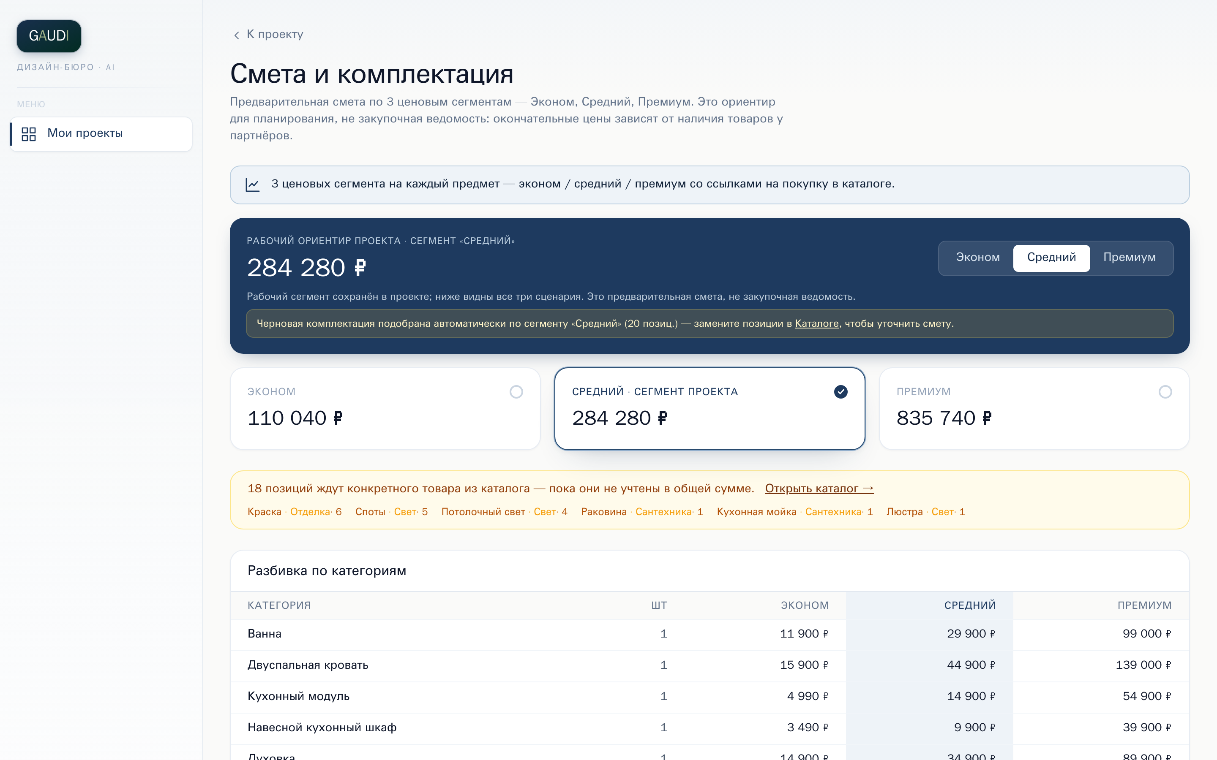Click Двуспальная кровать middle price 44 900 ₽

[x=971, y=665]
